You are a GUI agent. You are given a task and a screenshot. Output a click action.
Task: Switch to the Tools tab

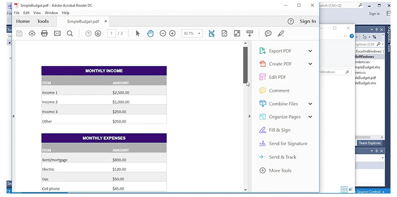coord(43,21)
